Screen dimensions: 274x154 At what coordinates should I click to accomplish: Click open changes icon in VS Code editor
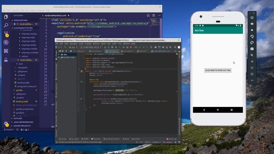tap(148, 15)
